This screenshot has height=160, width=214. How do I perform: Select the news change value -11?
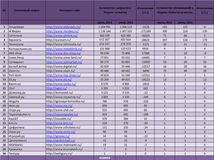205,44
